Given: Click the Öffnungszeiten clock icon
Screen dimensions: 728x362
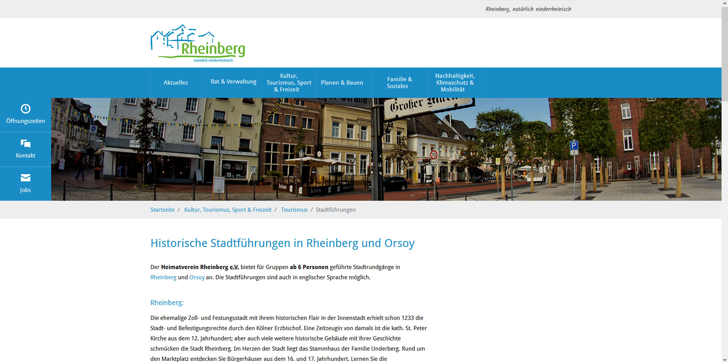Looking at the screenshot, I should (x=25, y=109).
